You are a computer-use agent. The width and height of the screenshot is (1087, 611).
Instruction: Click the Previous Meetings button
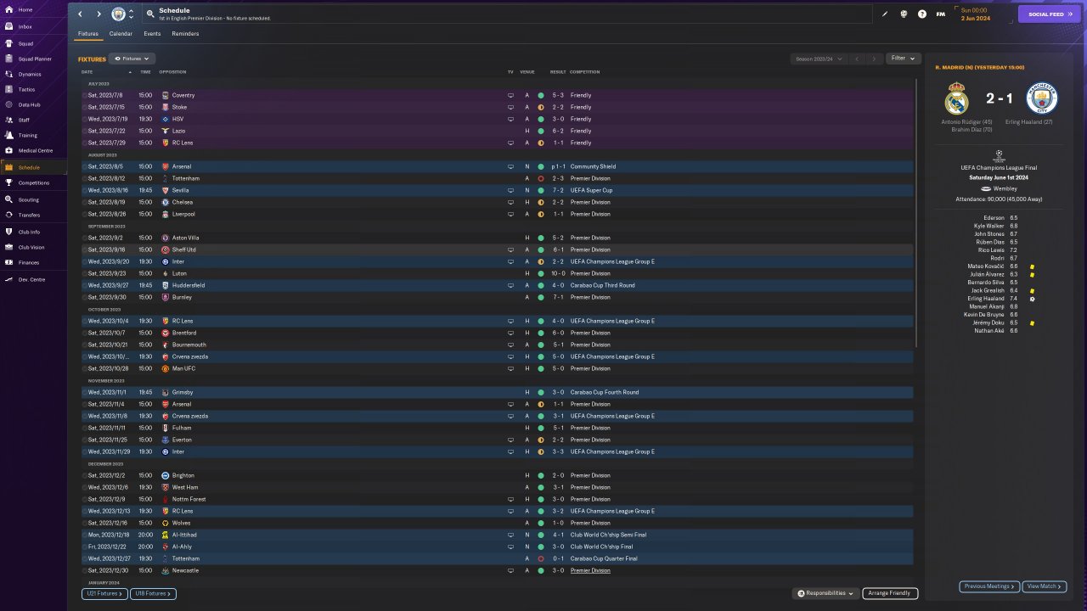(989, 586)
